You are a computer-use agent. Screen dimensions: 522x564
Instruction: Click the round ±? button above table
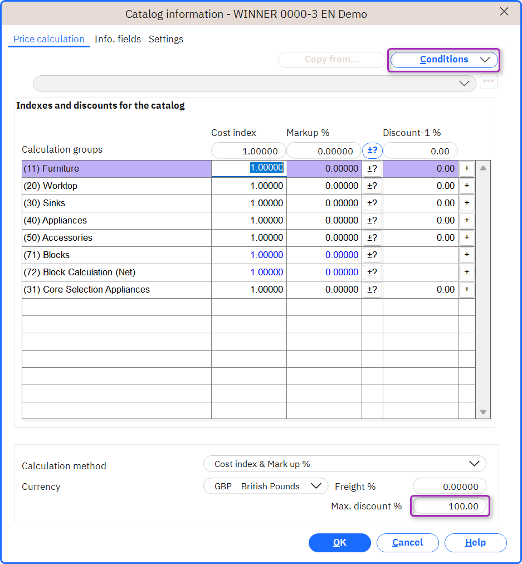pyautogui.click(x=372, y=150)
